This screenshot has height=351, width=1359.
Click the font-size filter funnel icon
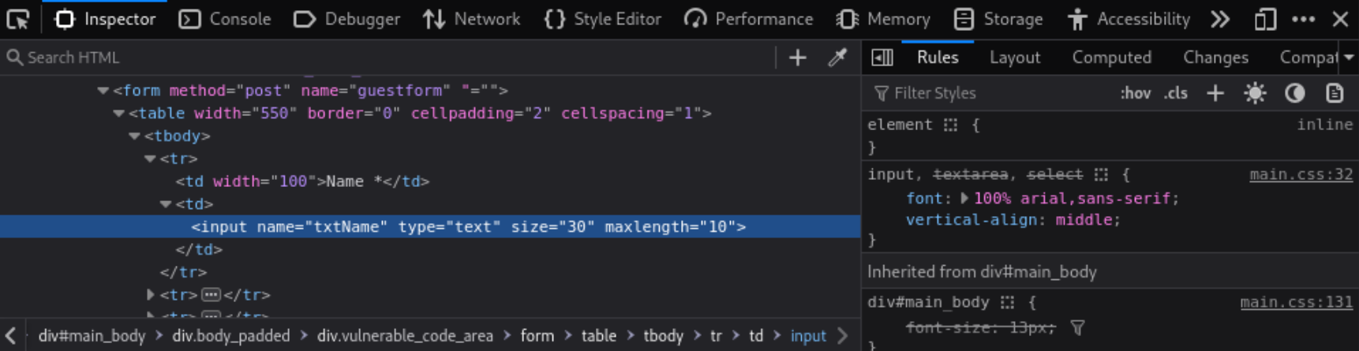pos(1077,327)
